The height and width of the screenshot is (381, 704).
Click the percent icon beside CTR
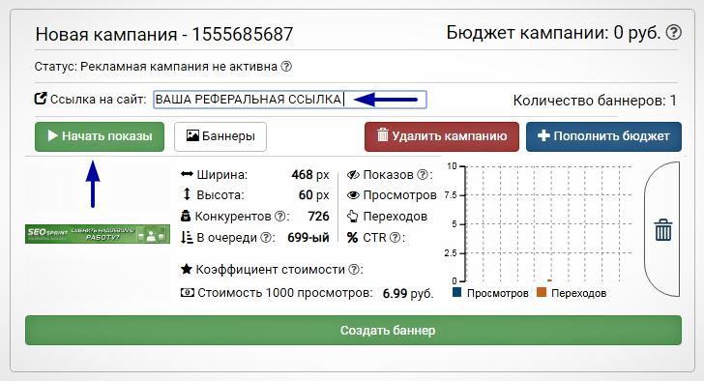pos(352,237)
